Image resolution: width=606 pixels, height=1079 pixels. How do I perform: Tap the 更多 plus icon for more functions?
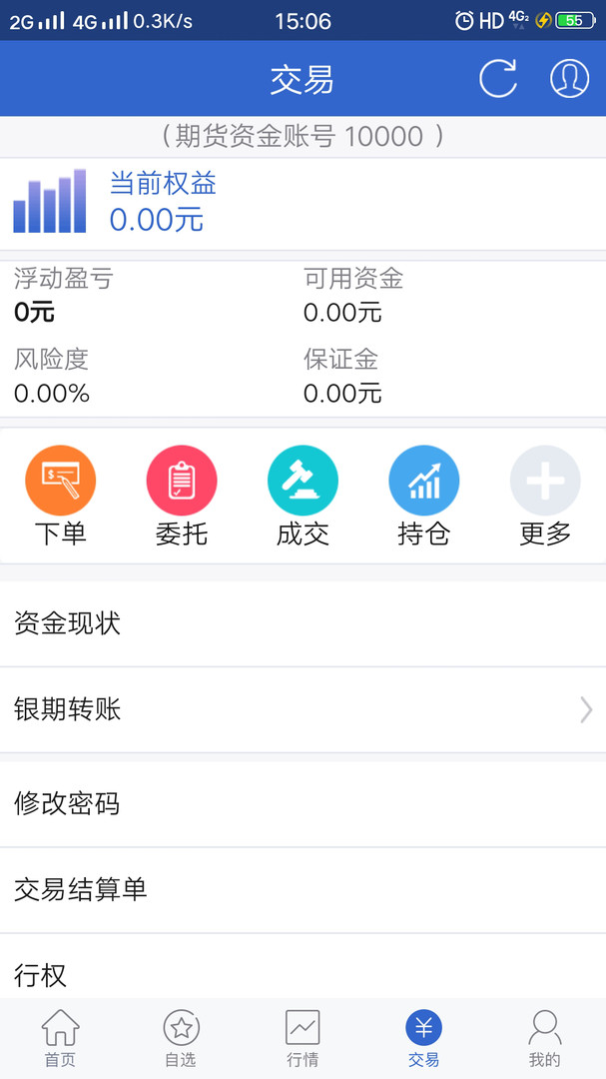click(544, 480)
